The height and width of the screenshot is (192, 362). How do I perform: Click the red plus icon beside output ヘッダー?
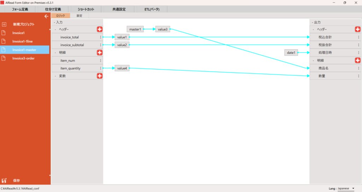tap(357, 29)
